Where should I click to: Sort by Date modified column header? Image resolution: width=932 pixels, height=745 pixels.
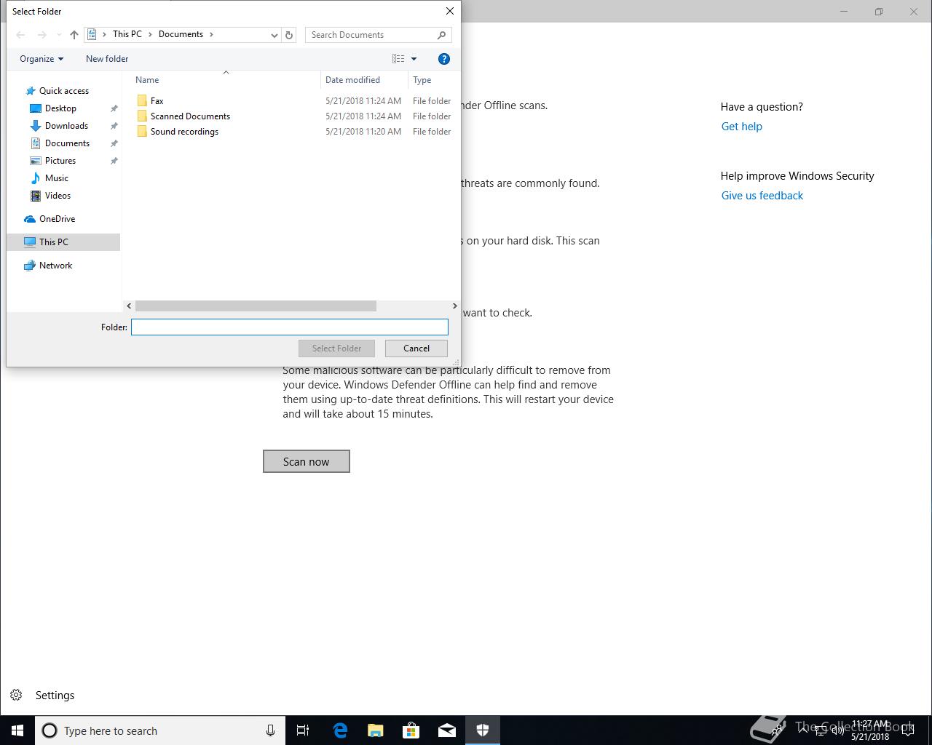(352, 80)
